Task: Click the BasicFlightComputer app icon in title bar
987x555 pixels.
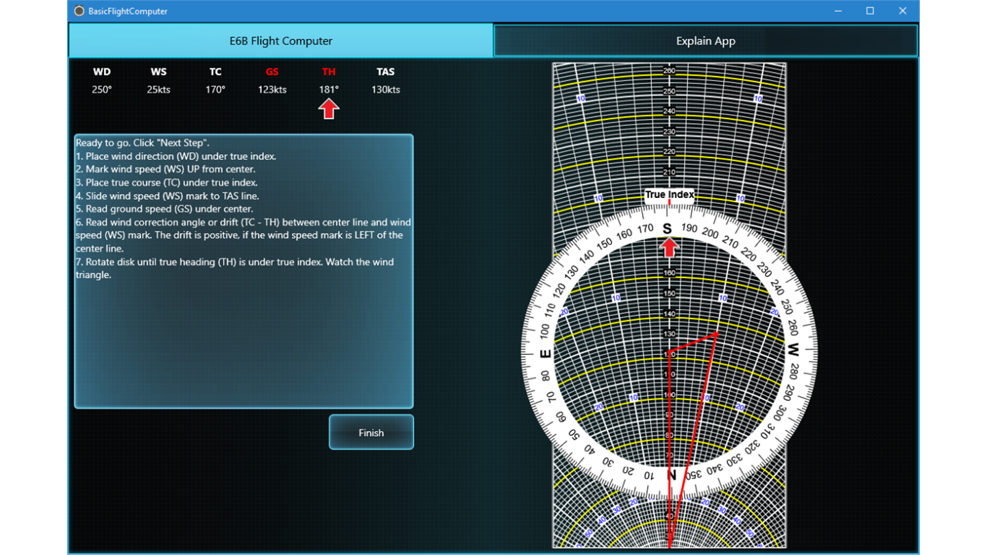Action: tap(80, 11)
